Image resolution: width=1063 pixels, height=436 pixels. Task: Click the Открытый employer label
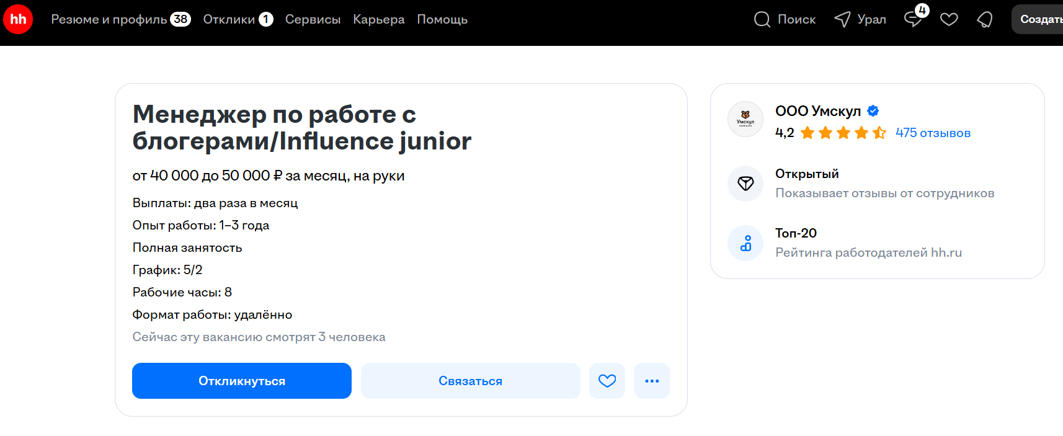click(807, 174)
